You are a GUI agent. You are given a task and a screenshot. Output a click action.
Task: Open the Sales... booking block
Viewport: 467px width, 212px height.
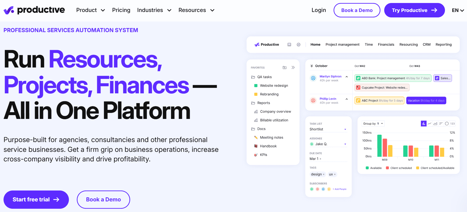pos(442,78)
